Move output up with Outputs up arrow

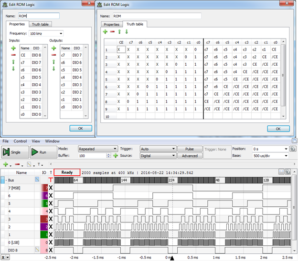click(x=54, y=62)
